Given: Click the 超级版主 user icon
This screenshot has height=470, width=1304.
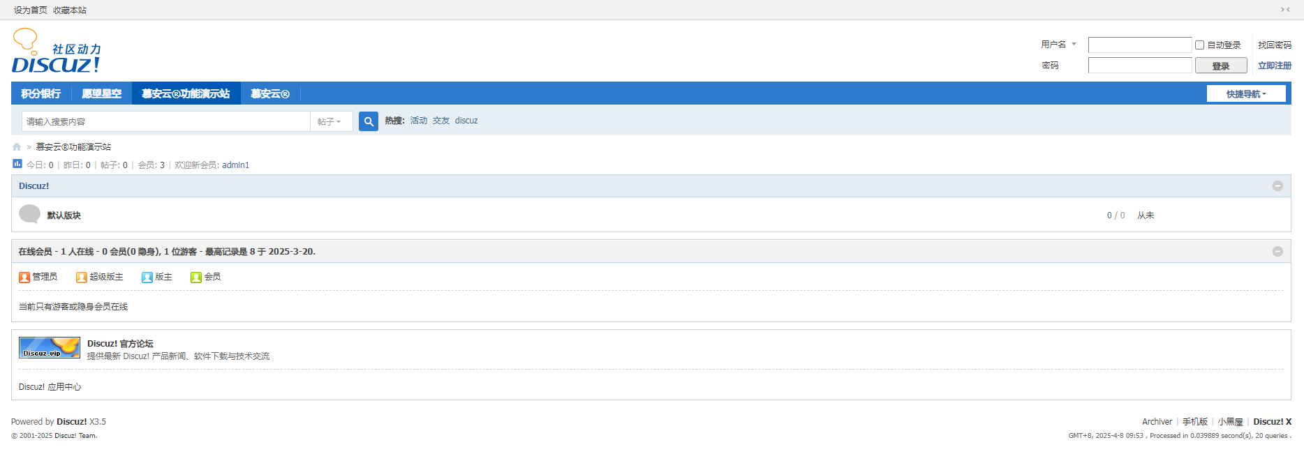Looking at the screenshot, I should (x=82, y=278).
